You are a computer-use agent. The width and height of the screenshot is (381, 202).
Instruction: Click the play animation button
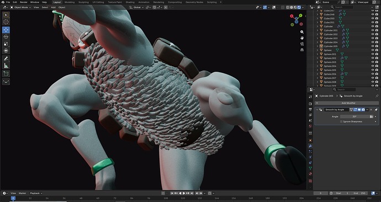point(184,193)
